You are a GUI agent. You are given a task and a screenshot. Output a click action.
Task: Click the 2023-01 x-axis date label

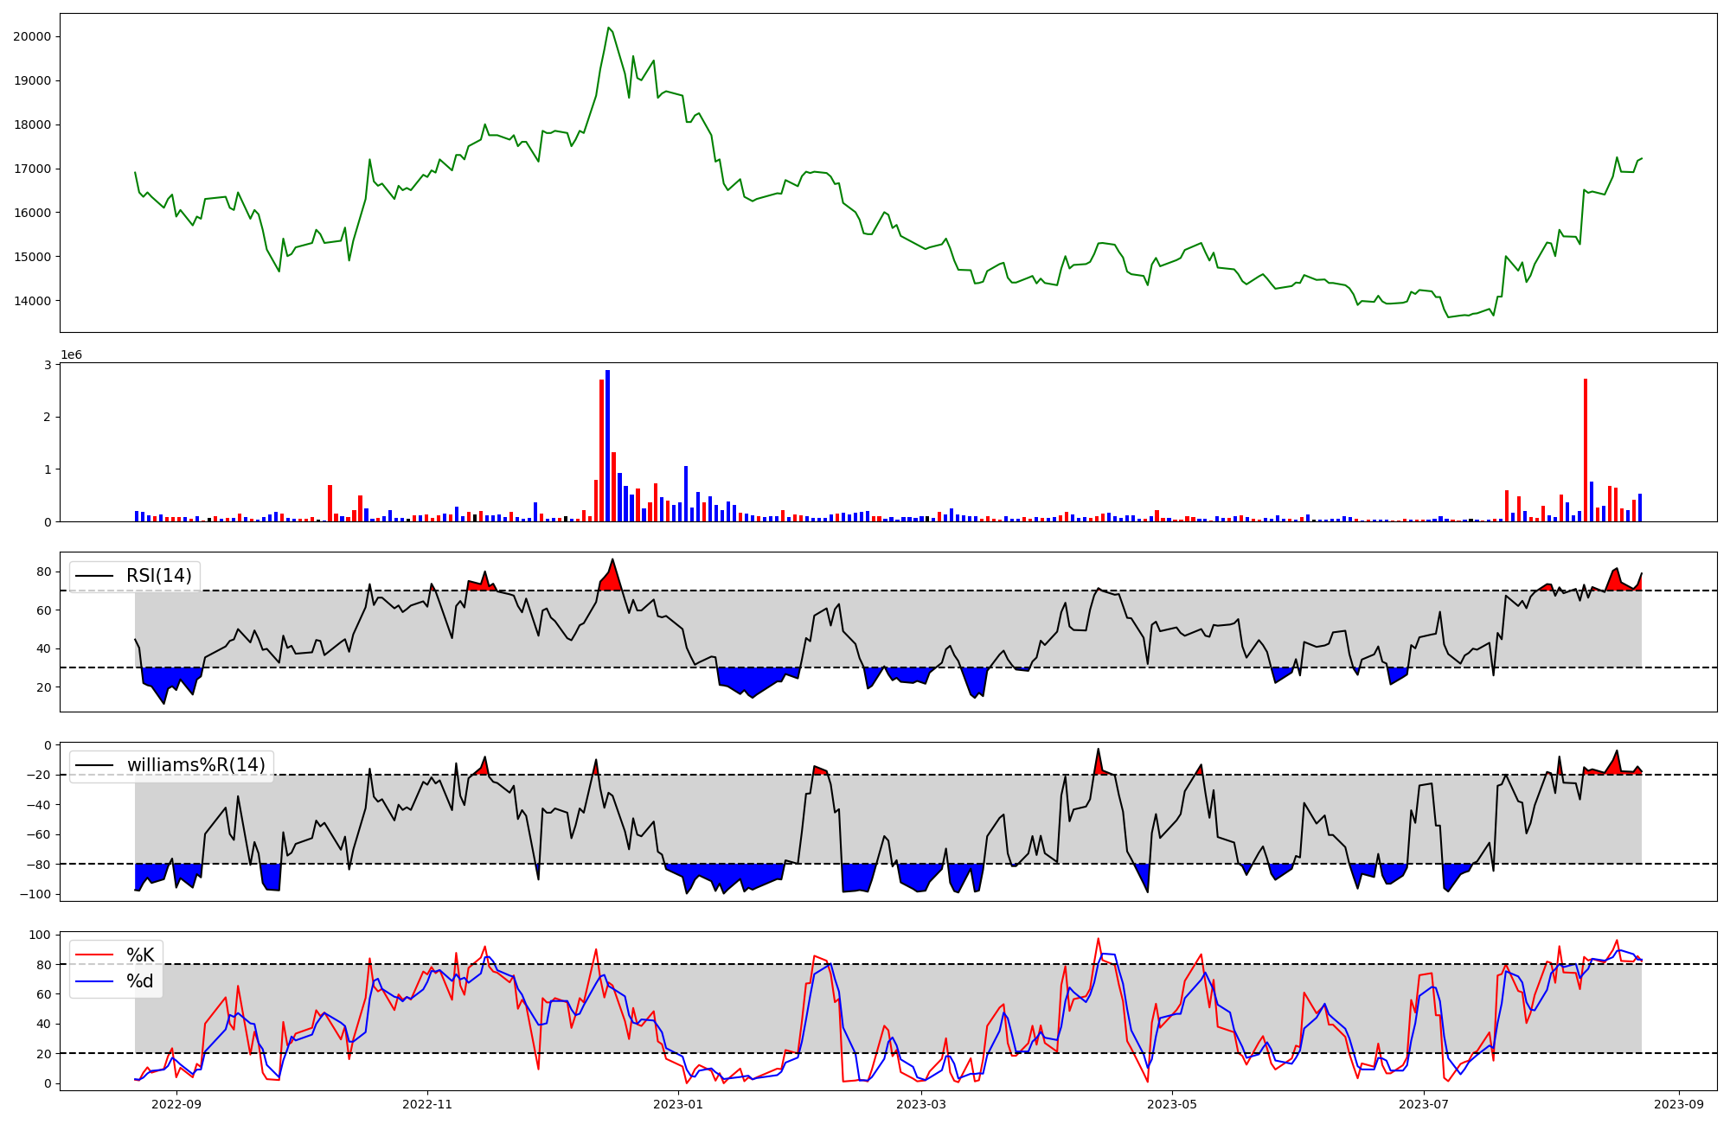tap(678, 1104)
